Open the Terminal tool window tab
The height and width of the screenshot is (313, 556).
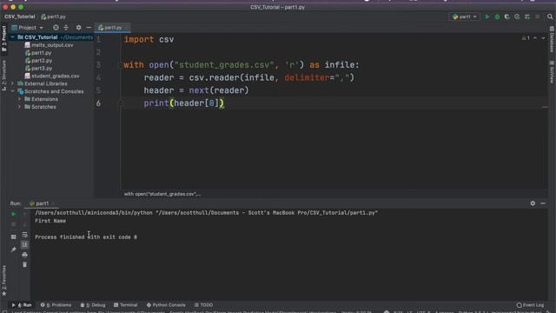[x=125, y=305]
